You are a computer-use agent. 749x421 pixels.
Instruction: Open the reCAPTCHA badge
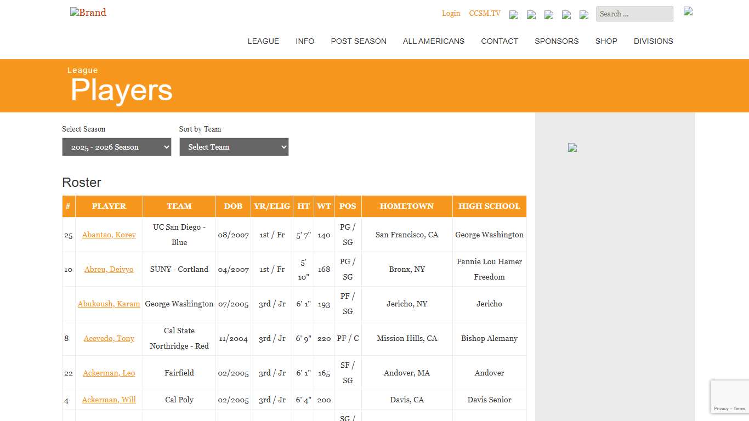pyautogui.click(x=729, y=397)
